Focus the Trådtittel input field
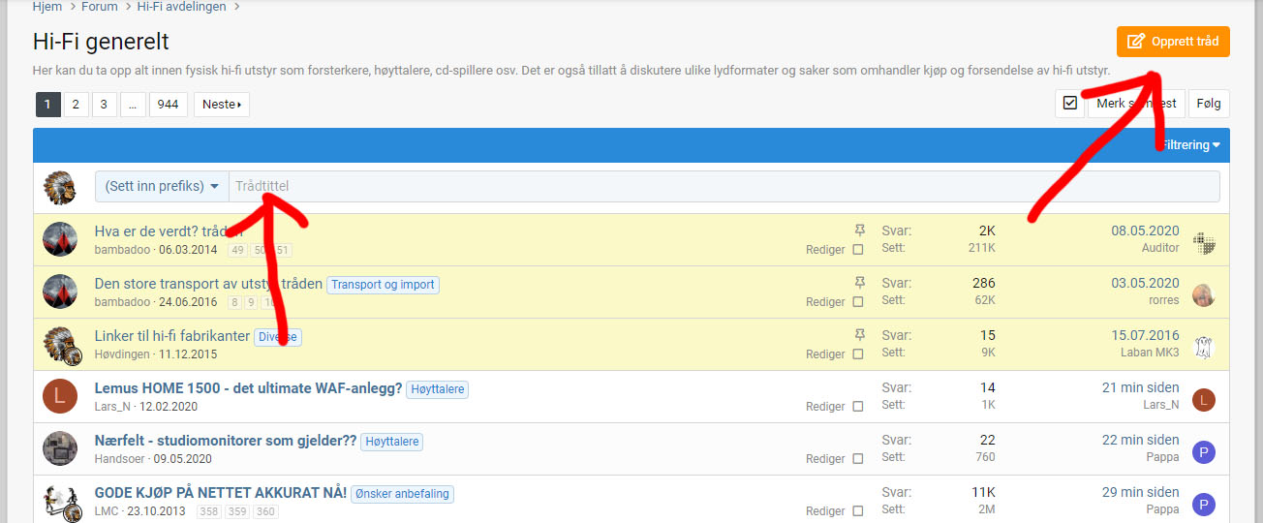 [x=723, y=187]
